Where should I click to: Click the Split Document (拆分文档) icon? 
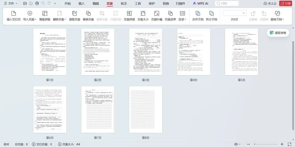211,13
